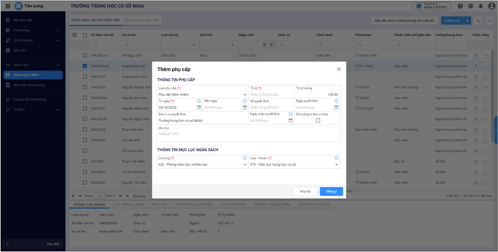Click the edit pencil for SHCB0016 row

coord(476,56)
